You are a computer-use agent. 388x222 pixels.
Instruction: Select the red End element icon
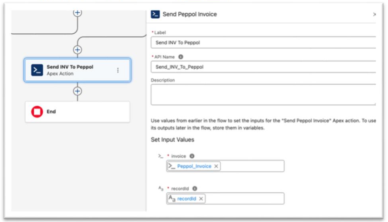click(x=37, y=112)
